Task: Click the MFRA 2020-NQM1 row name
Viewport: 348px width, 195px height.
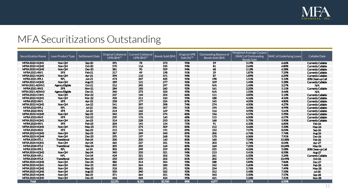Action: pyautogui.click(x=33, y=63)
